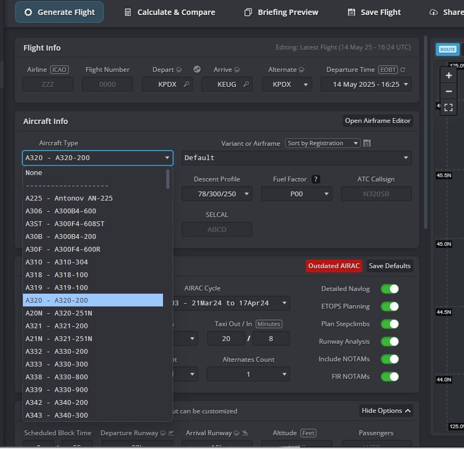Turn off the Runway Analysis switch
The image size is (464, 449).
click(x=390, y=342)
